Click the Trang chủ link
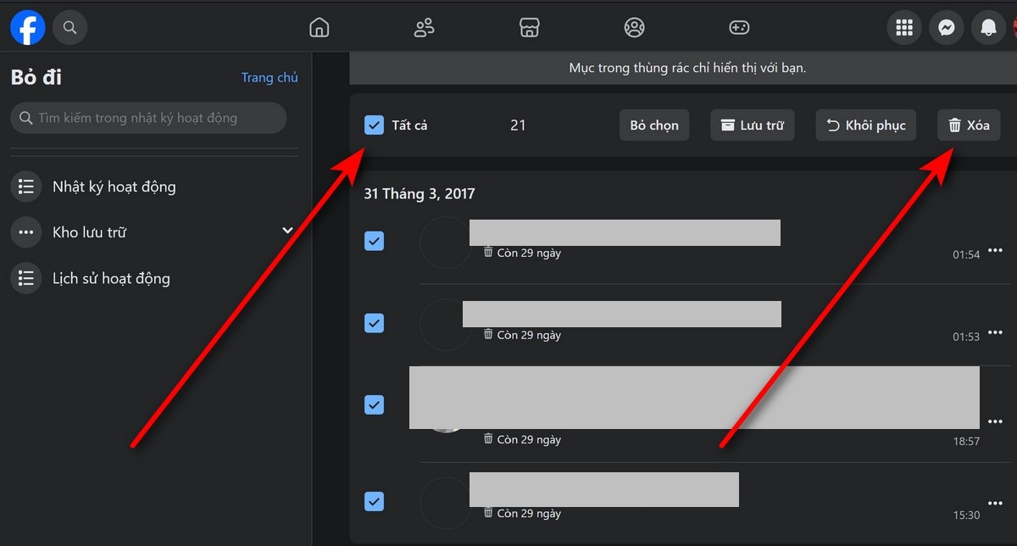Viewport: 1017px width, 546px height. (270, 77)
